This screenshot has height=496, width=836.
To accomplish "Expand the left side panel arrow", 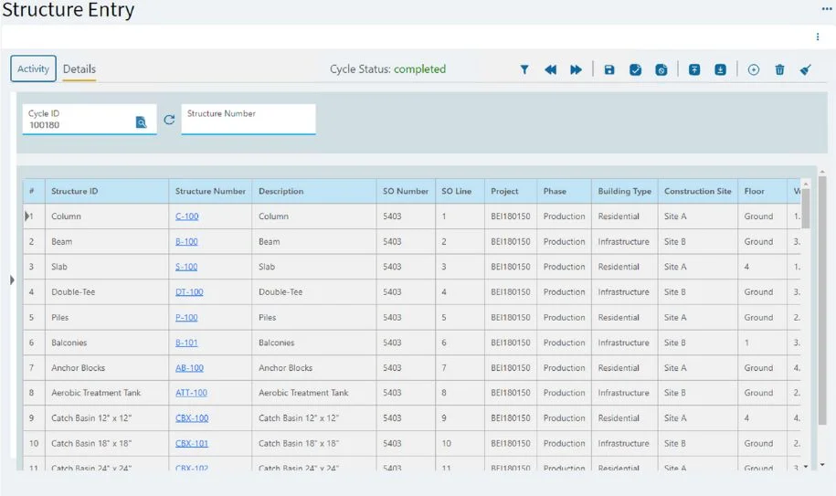I will (12, 280).
